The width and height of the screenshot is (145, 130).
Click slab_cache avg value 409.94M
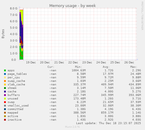click(x=107, y=85)
